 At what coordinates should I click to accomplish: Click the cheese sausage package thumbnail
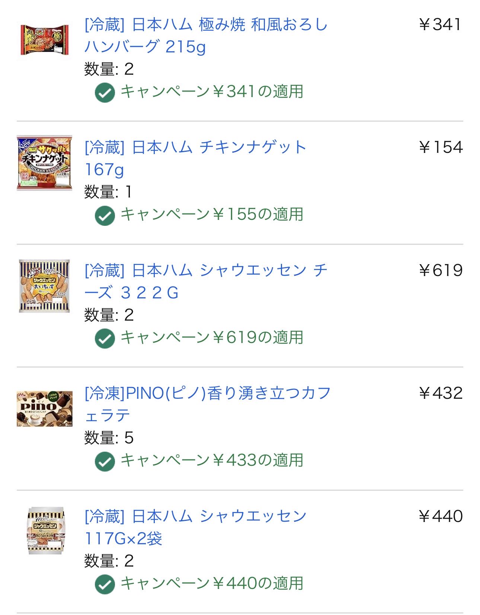tap(44, 286)
